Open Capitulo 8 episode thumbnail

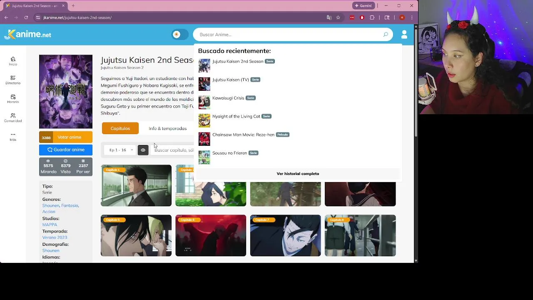(360, 235)
